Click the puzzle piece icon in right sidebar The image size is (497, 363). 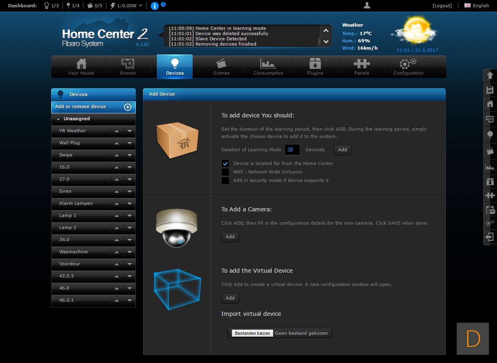[490, 195]
